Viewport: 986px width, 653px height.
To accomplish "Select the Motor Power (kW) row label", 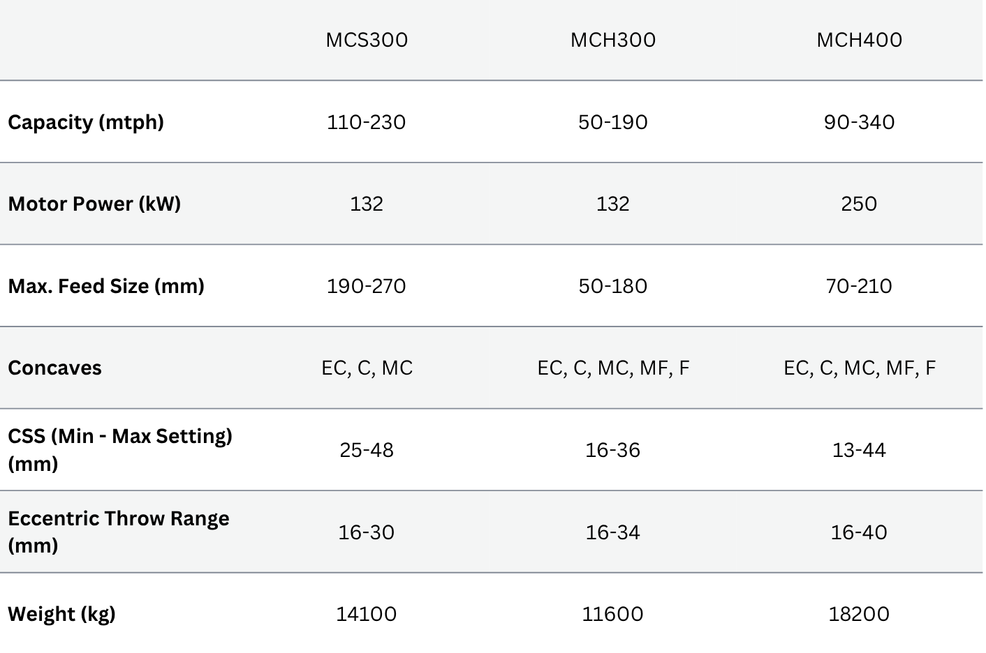I will click(x=94, y=204).
